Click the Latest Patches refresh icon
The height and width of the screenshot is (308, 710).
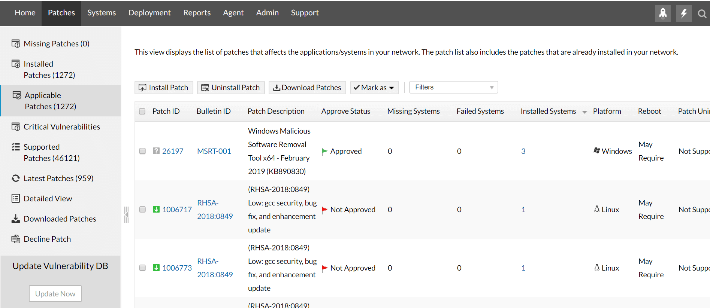[16, 179]
